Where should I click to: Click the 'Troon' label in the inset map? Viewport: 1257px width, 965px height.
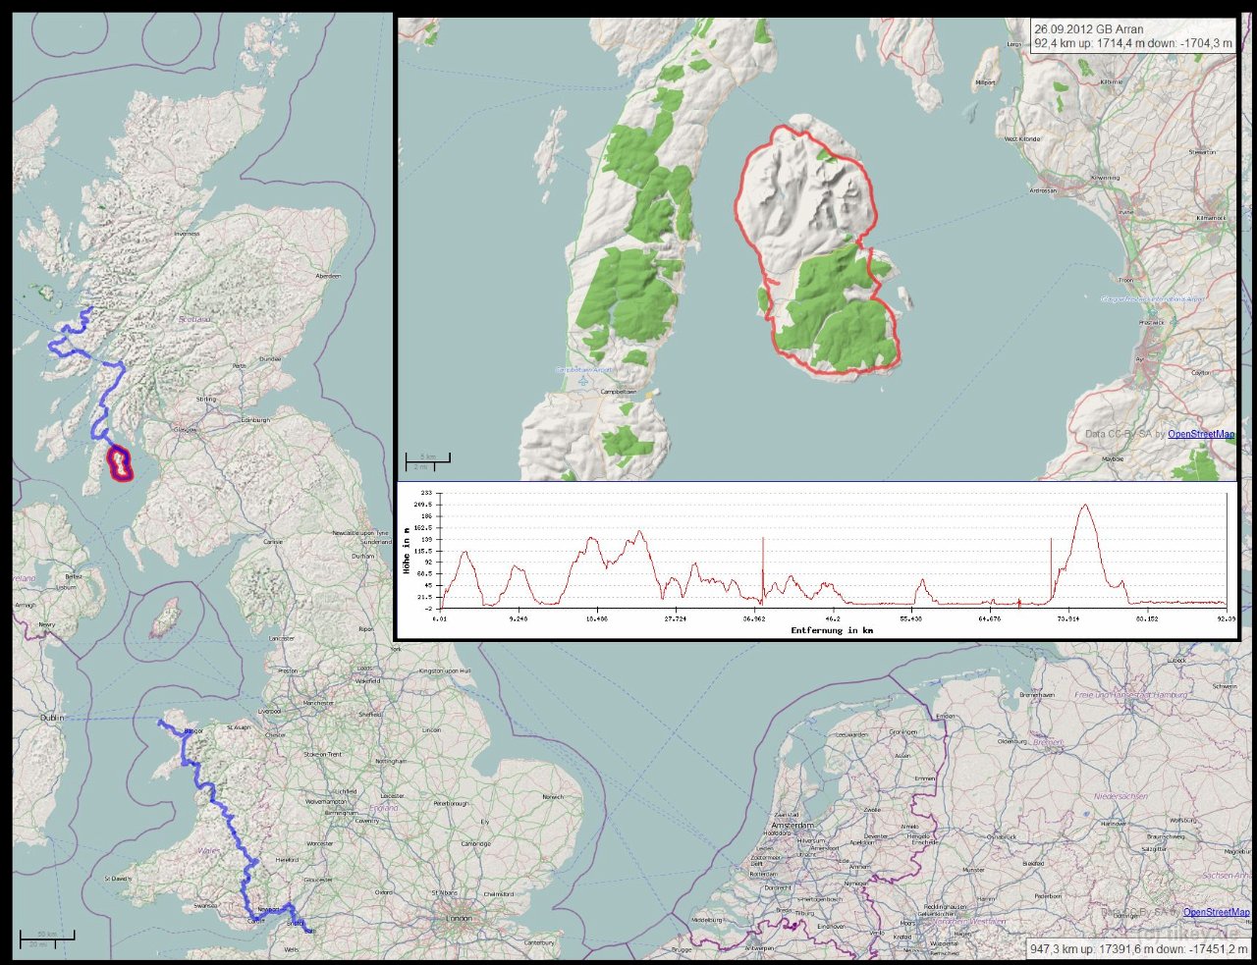(x=1126, y=280)
